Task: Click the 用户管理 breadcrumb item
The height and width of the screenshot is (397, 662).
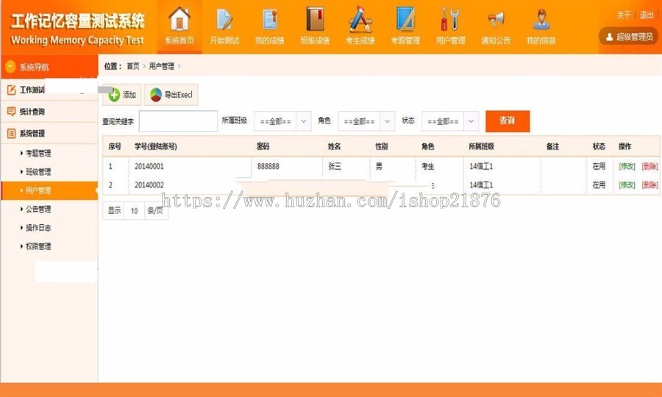Action: (161, 66)
